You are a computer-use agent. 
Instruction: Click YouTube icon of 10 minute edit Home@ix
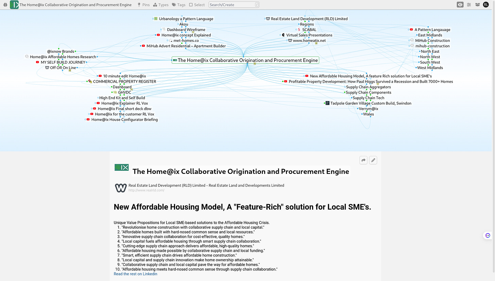pyautogui.click(x=100, y=76)
